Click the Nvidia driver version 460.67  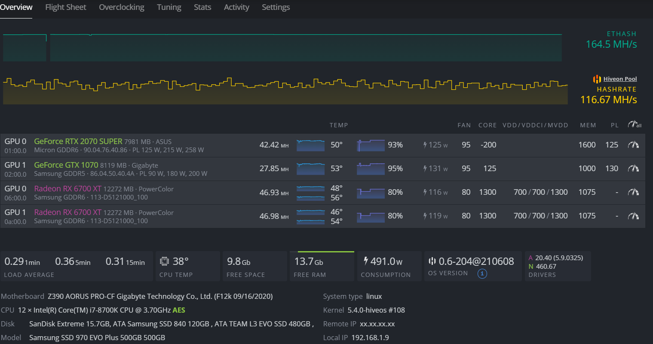[546, 267]
